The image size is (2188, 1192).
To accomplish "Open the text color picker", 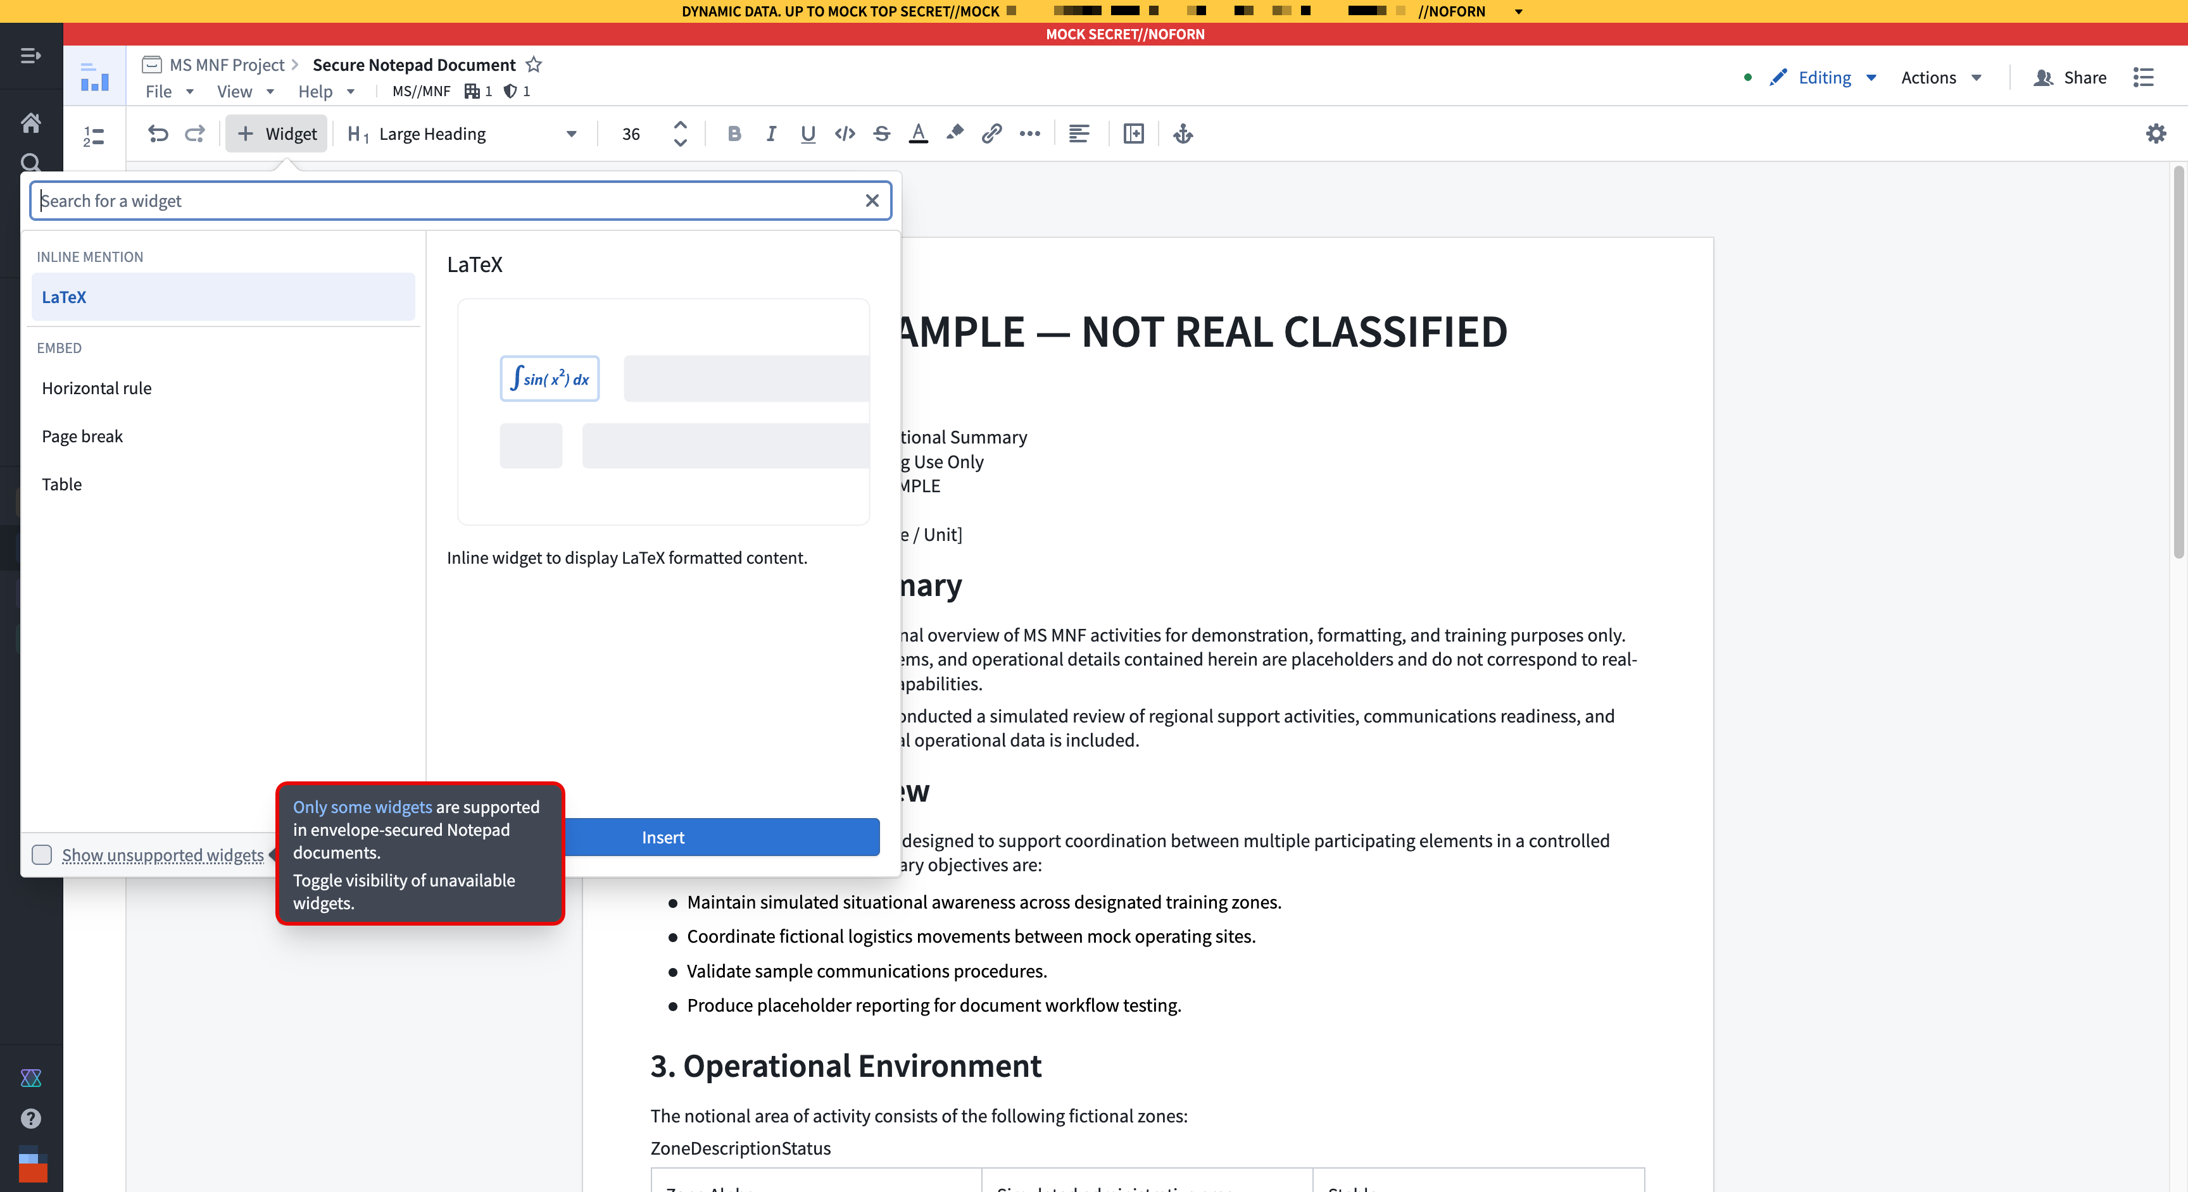I will pos(918,133).
